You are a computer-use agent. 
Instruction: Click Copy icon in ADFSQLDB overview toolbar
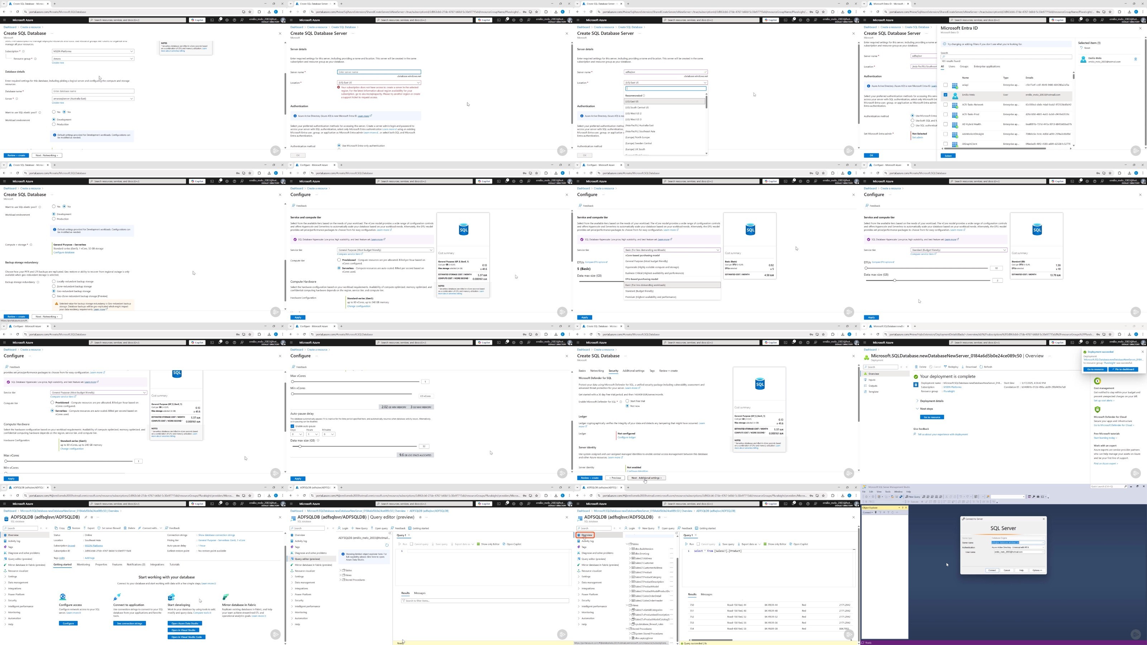point(56,528)
